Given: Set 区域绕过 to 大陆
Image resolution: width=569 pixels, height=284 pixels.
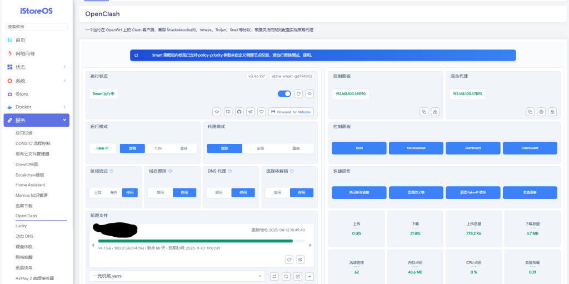Looking at the screenshot, I should coord(98,192).
